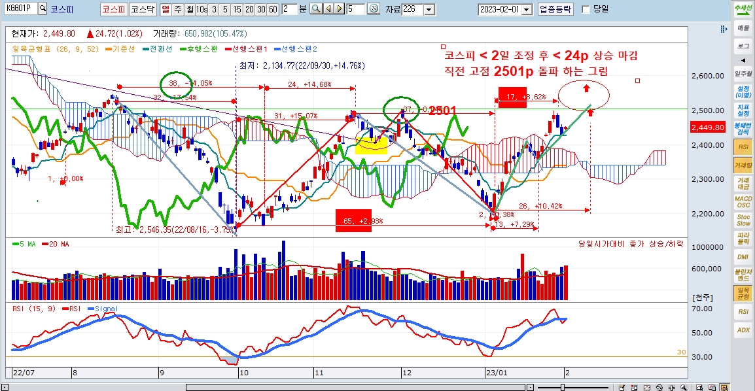Toggle ADX indicator in sidebar

point(743,330)
